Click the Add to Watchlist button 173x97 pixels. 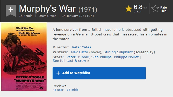pyautogui.click(x=99, y=73)
